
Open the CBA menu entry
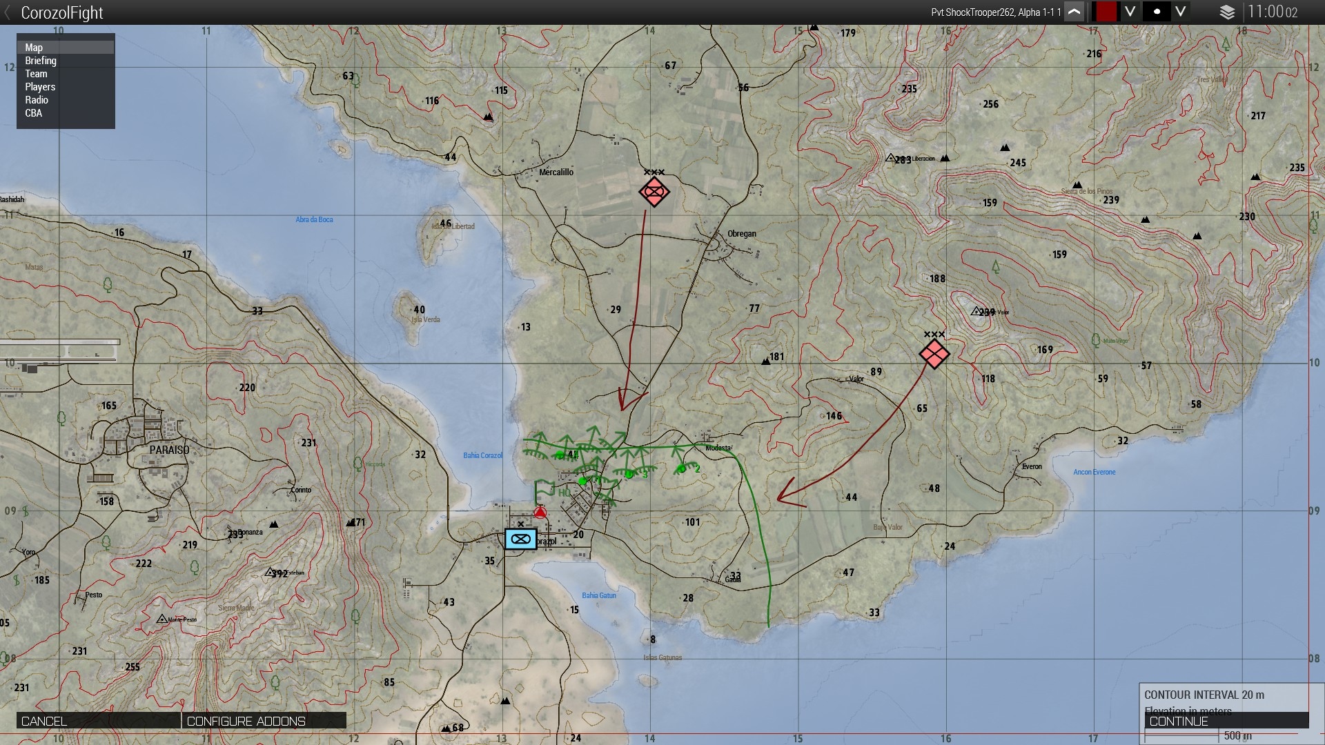click(34, 113)
